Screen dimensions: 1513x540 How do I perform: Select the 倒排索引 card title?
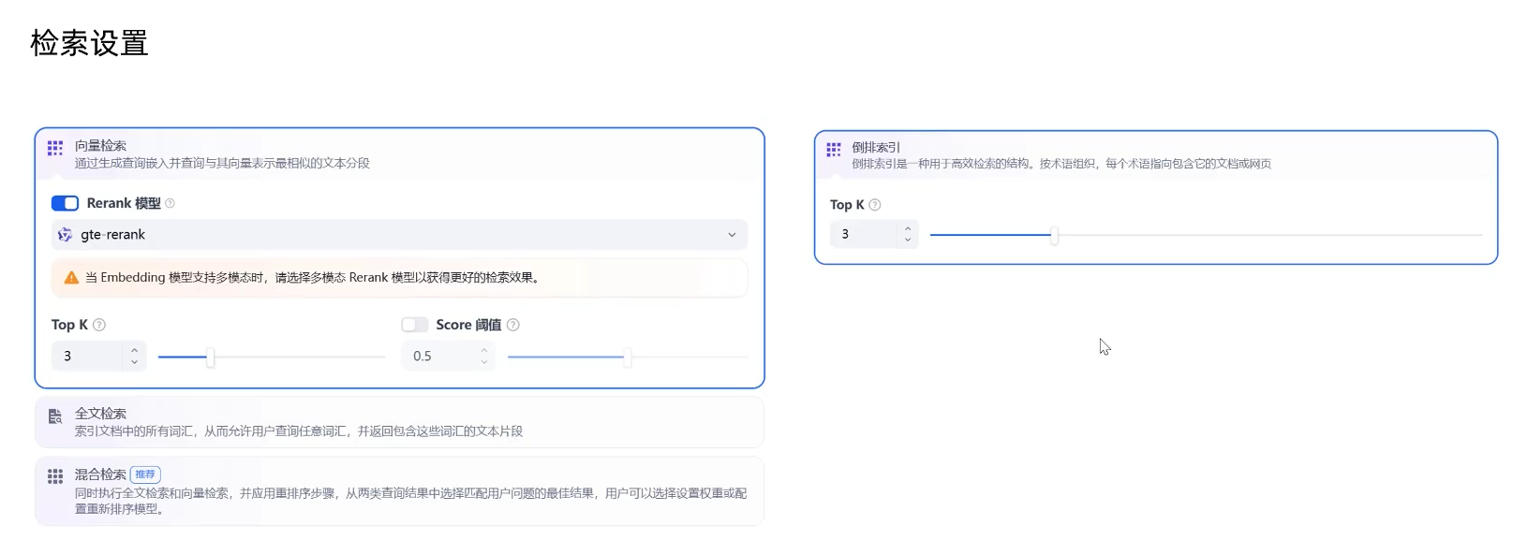pos(876,147)
